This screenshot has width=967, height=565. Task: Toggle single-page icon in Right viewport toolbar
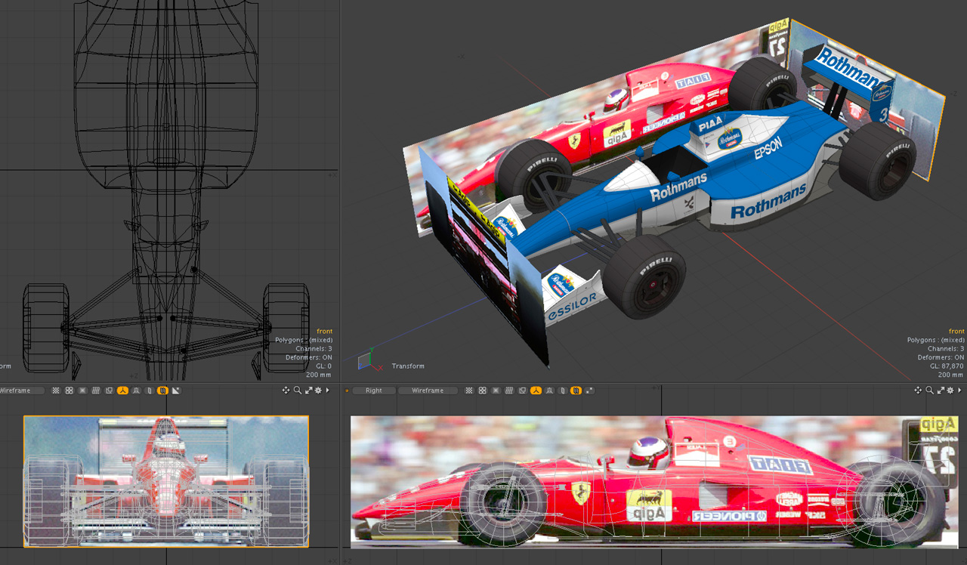coord(562,391)
